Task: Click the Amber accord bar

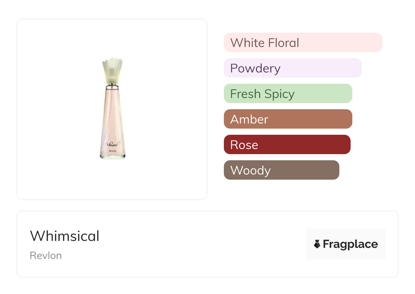Action: tap(288, 119)
